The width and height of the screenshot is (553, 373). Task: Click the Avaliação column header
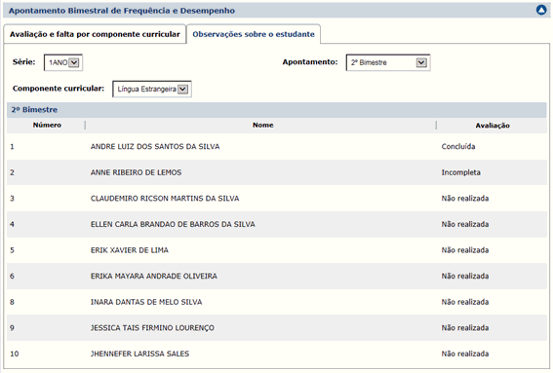(493, 126)
